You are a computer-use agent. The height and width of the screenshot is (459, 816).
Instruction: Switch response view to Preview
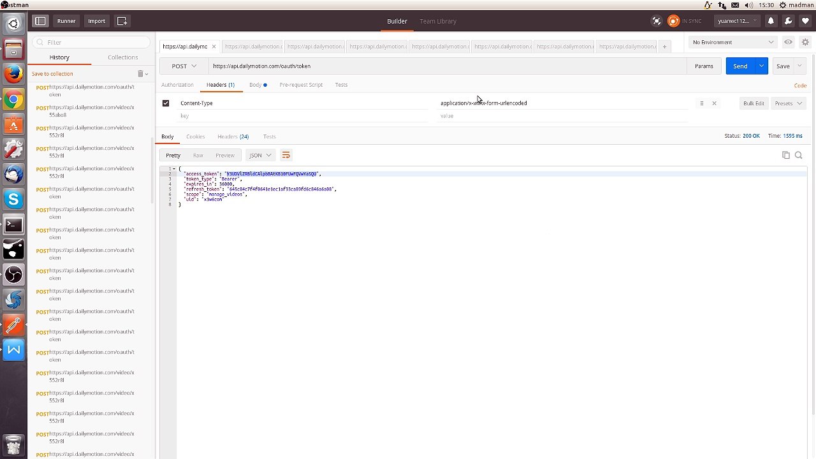click(225, 155)
